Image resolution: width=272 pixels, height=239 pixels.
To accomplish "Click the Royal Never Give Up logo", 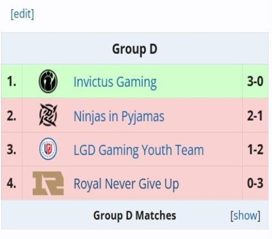I will click(x=48, y=183).
